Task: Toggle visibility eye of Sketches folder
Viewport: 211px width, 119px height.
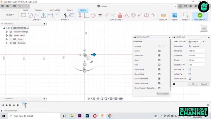Action: (x=11, y=43)
